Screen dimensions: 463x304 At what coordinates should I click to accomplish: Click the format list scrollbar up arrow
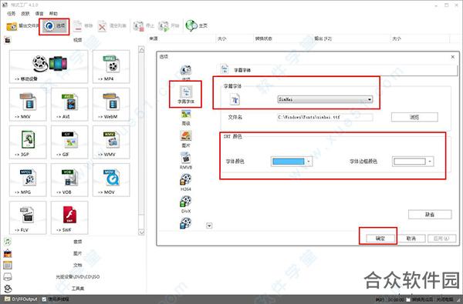[x=141, y=49]
